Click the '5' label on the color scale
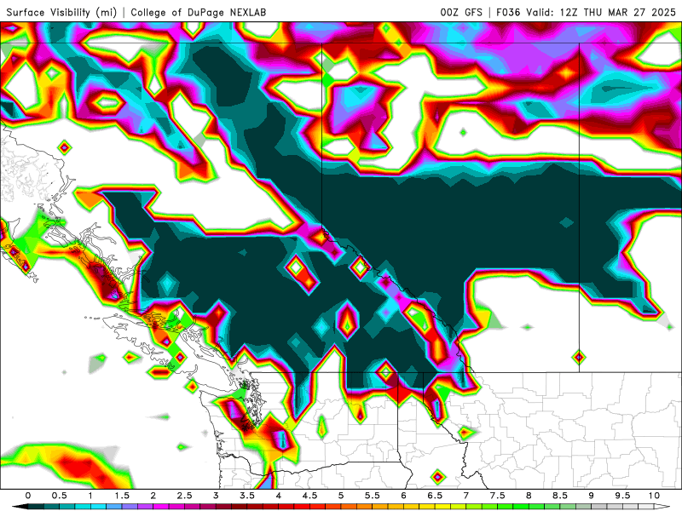Image resolution: width=682 pixels, height=511 pixels. pos(341,496)
